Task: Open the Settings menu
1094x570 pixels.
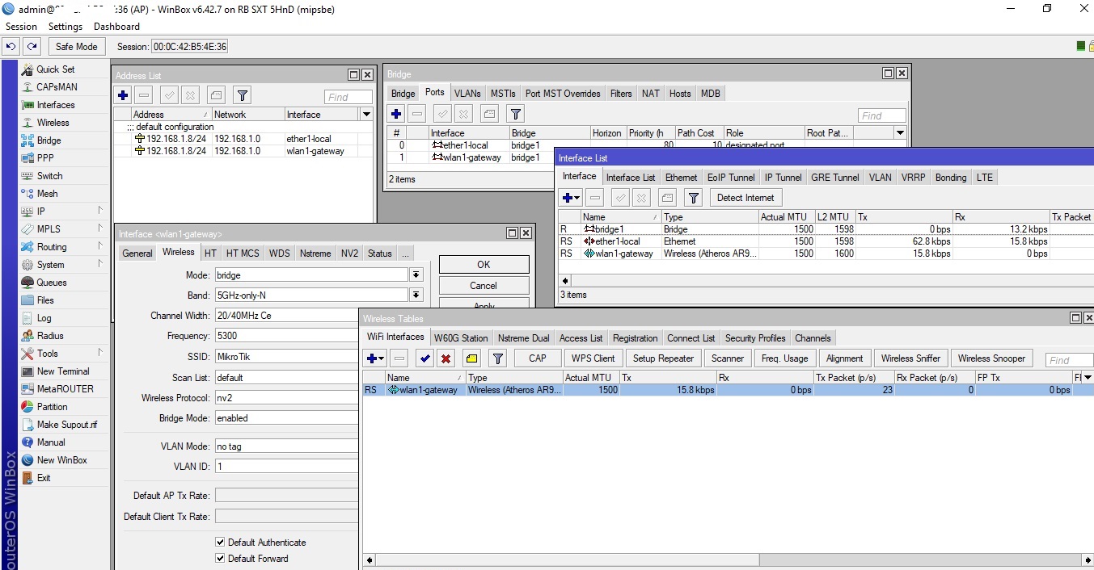Action: coord(65,27)
